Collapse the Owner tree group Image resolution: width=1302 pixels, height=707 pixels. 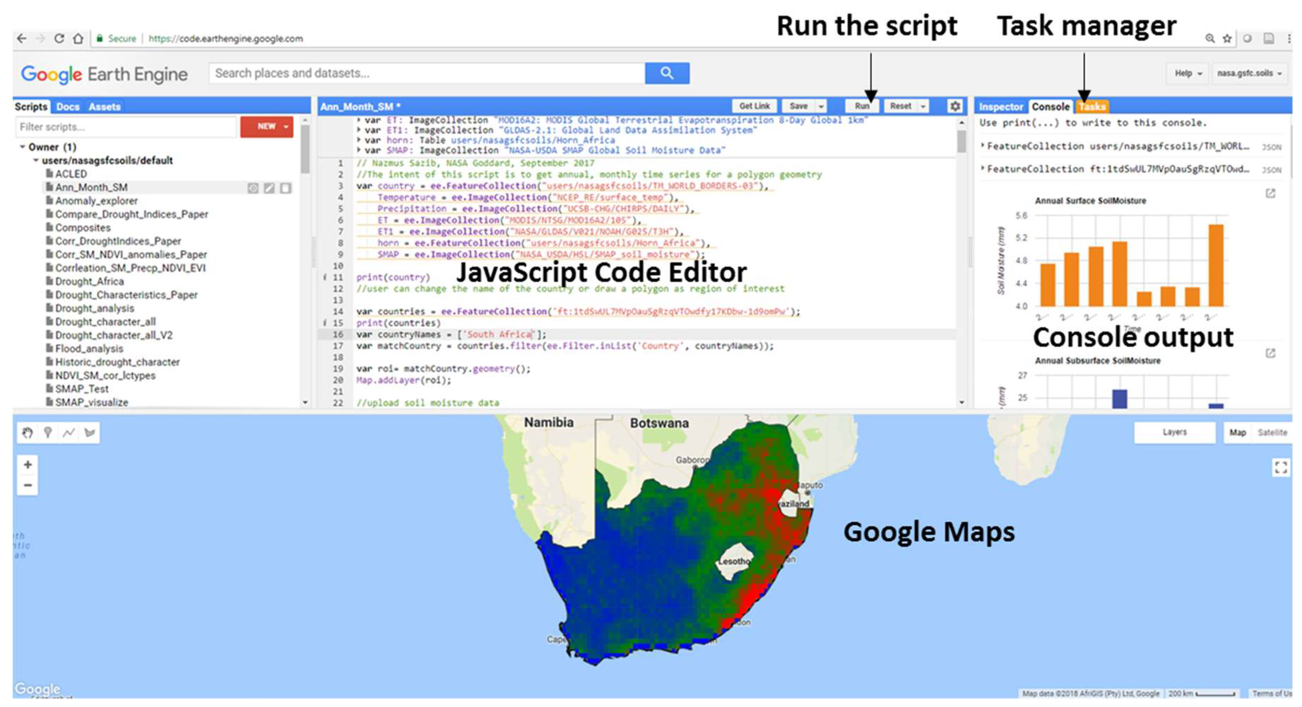click(x=22, y=147)
